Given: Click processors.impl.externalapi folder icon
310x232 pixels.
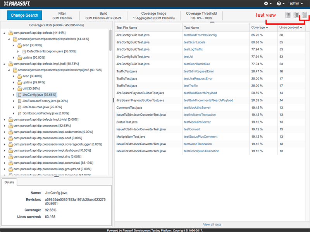Looking at the screenshot, I should 10,163.
